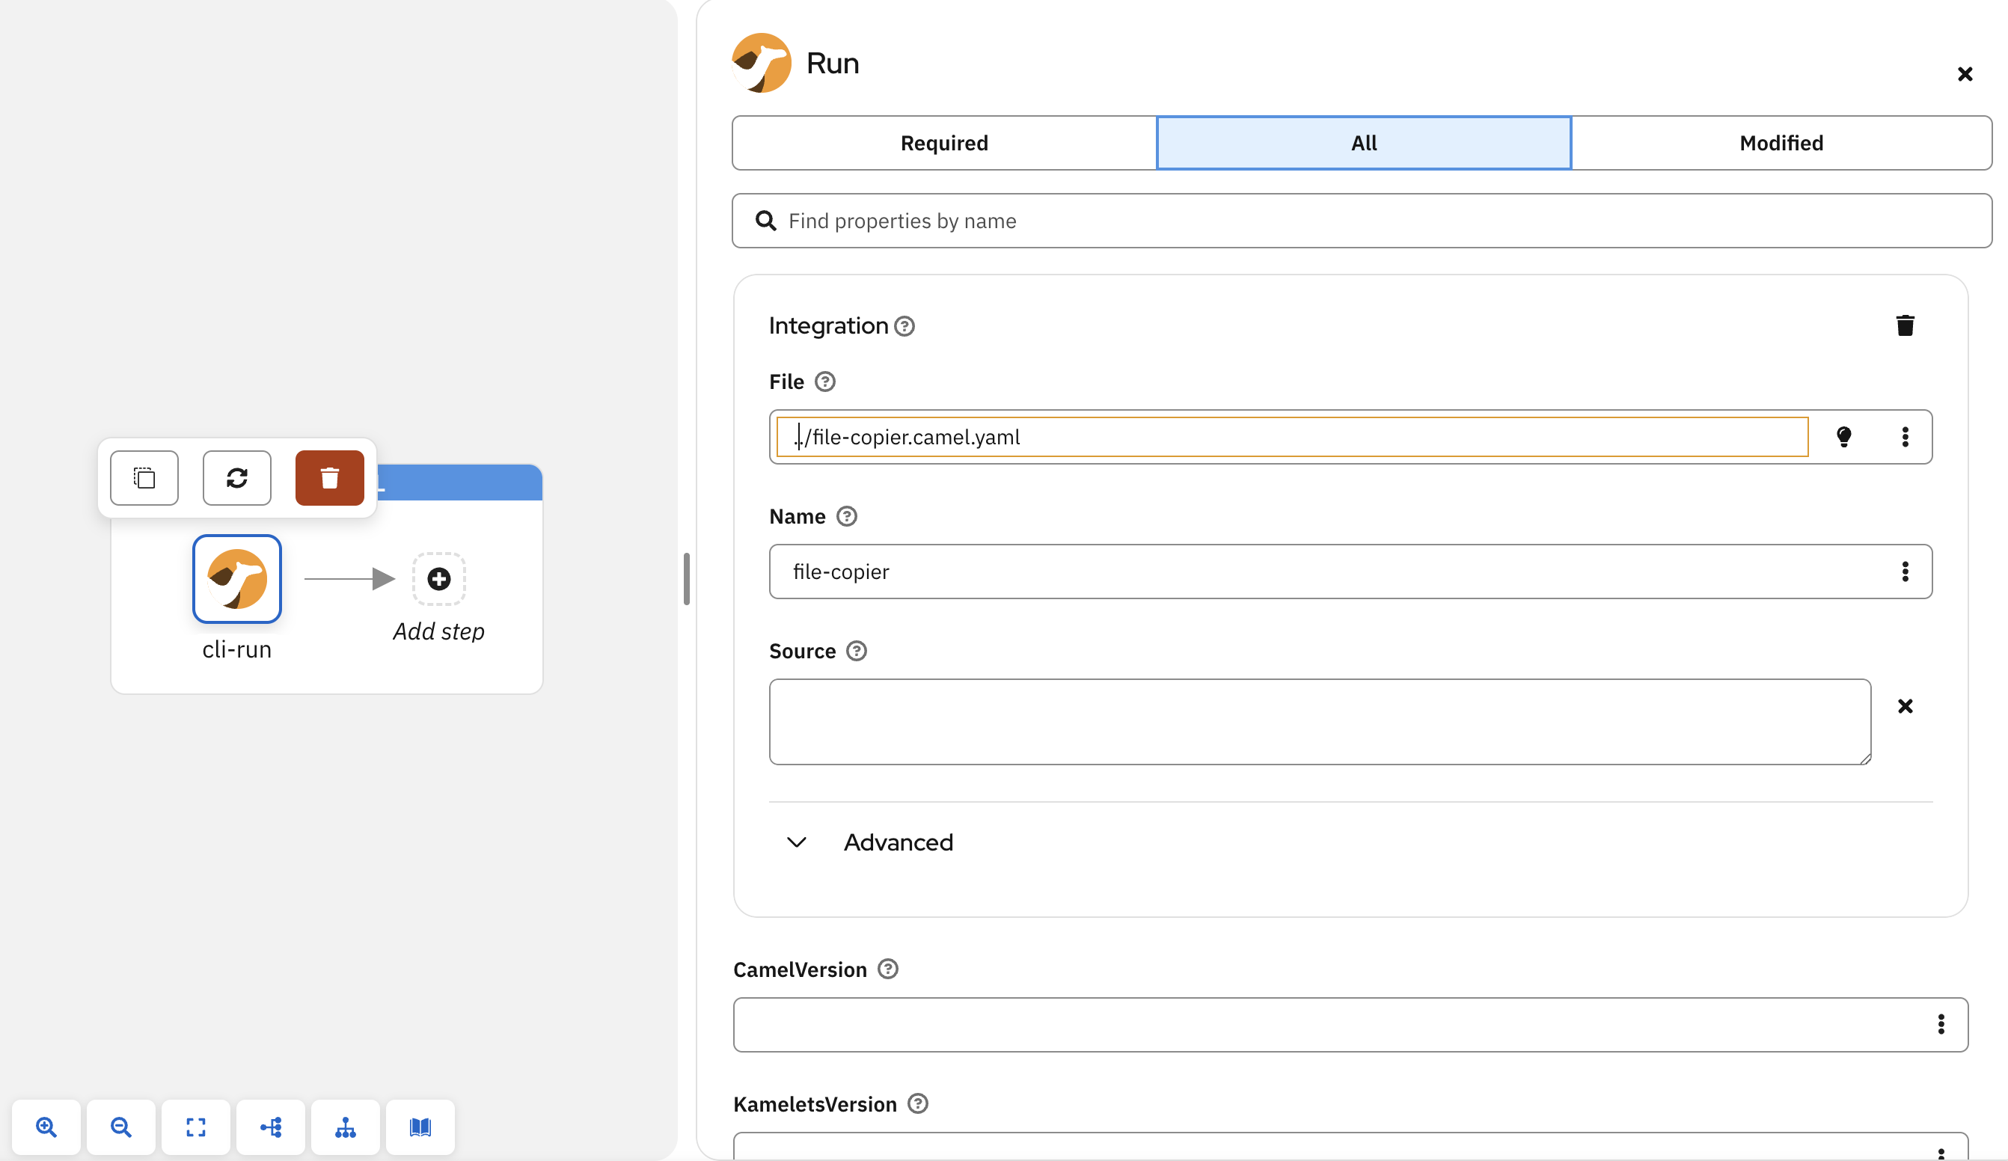This screenshot has height=1161, width=2008.
Task: Remove the Integration section with trash icon
Action: point(1905,325)
